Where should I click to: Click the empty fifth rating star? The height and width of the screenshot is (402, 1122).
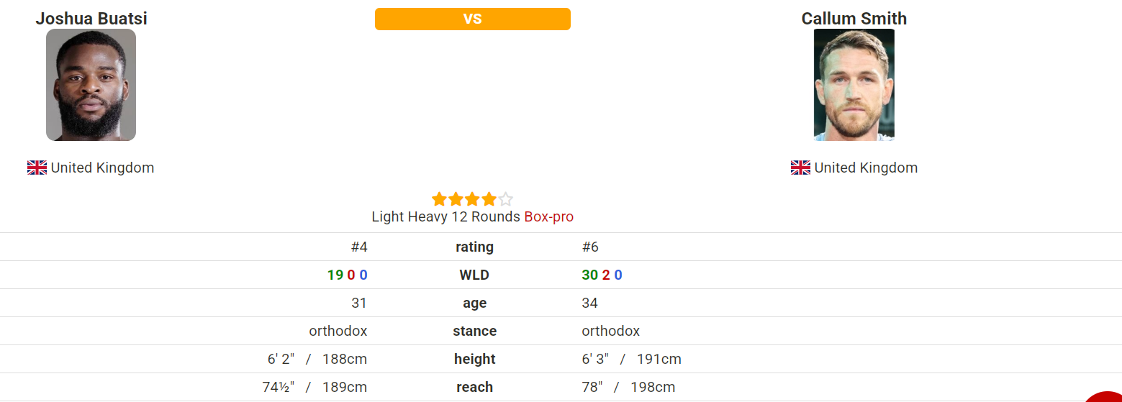point(506,199)
